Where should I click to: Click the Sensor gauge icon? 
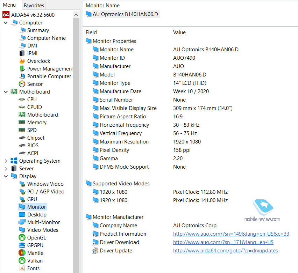pos(22,84)
